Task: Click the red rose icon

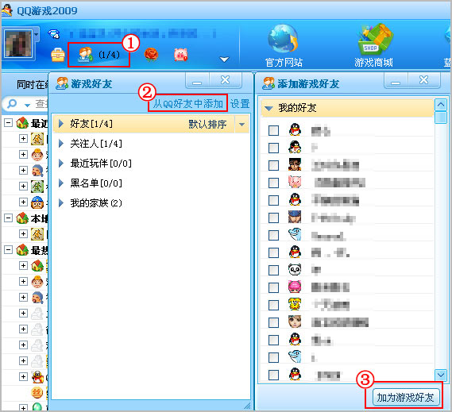Action: point(151,55)
